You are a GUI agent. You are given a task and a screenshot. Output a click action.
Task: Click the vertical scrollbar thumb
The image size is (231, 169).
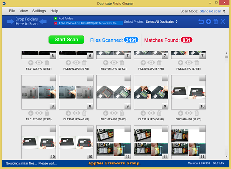point(226,57)
